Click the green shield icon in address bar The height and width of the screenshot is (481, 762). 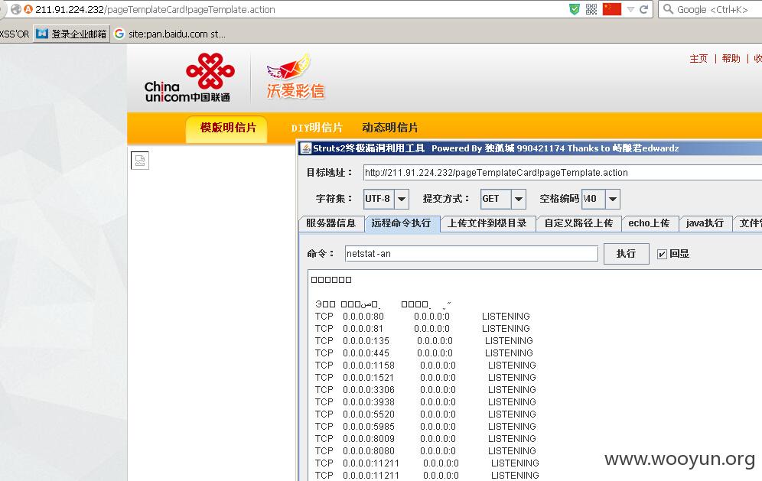(575, 9)
